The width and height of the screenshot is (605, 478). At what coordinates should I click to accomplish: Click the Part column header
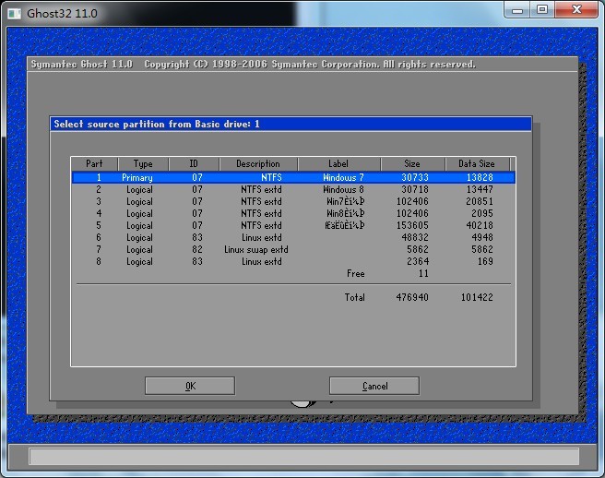tap(94, 164)
